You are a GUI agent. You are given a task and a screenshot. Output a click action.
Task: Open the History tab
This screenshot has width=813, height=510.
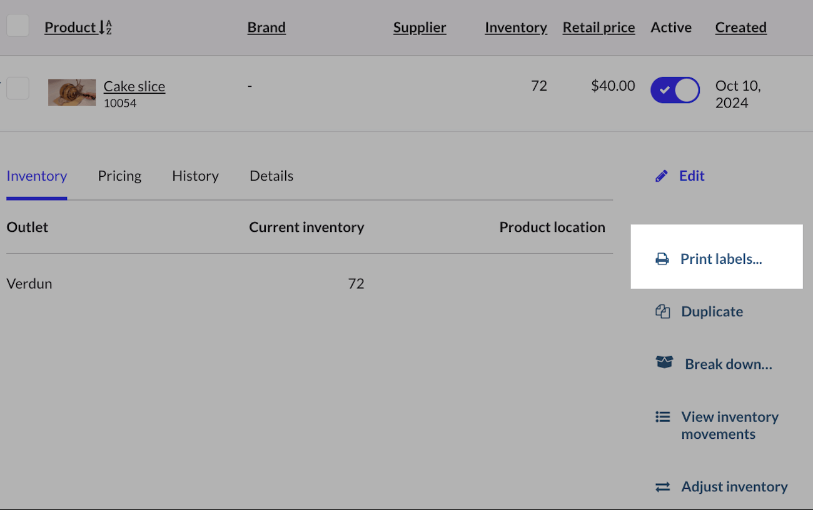click(195, 176)
